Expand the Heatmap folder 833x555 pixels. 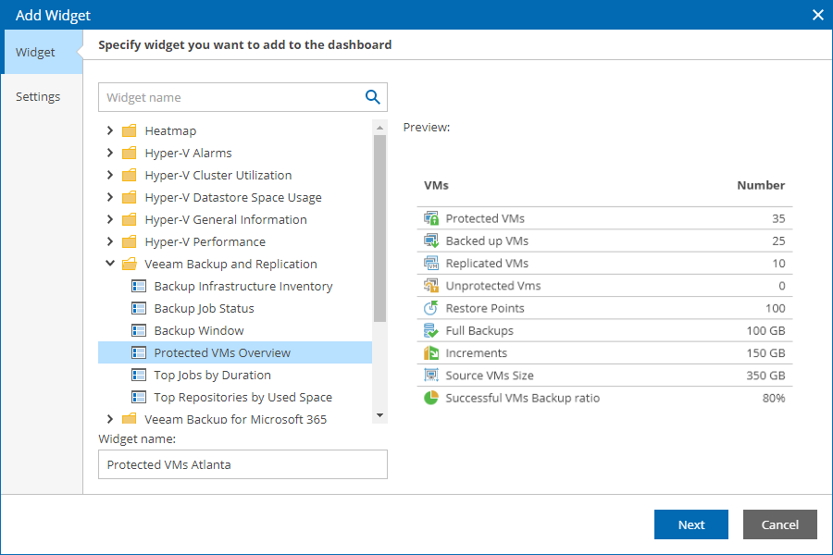(110, 130)
